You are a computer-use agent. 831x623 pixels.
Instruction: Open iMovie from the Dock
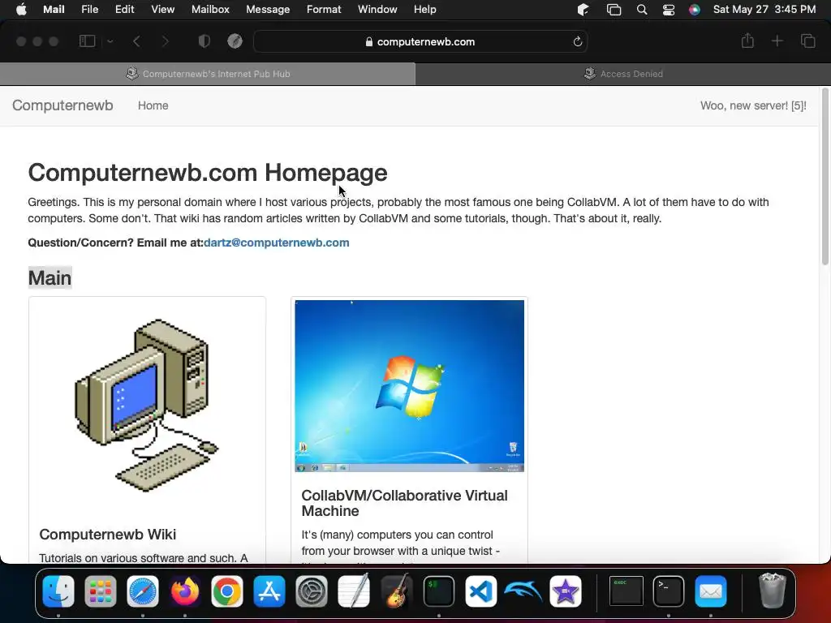pyautogui.click(x=566, y=591)
